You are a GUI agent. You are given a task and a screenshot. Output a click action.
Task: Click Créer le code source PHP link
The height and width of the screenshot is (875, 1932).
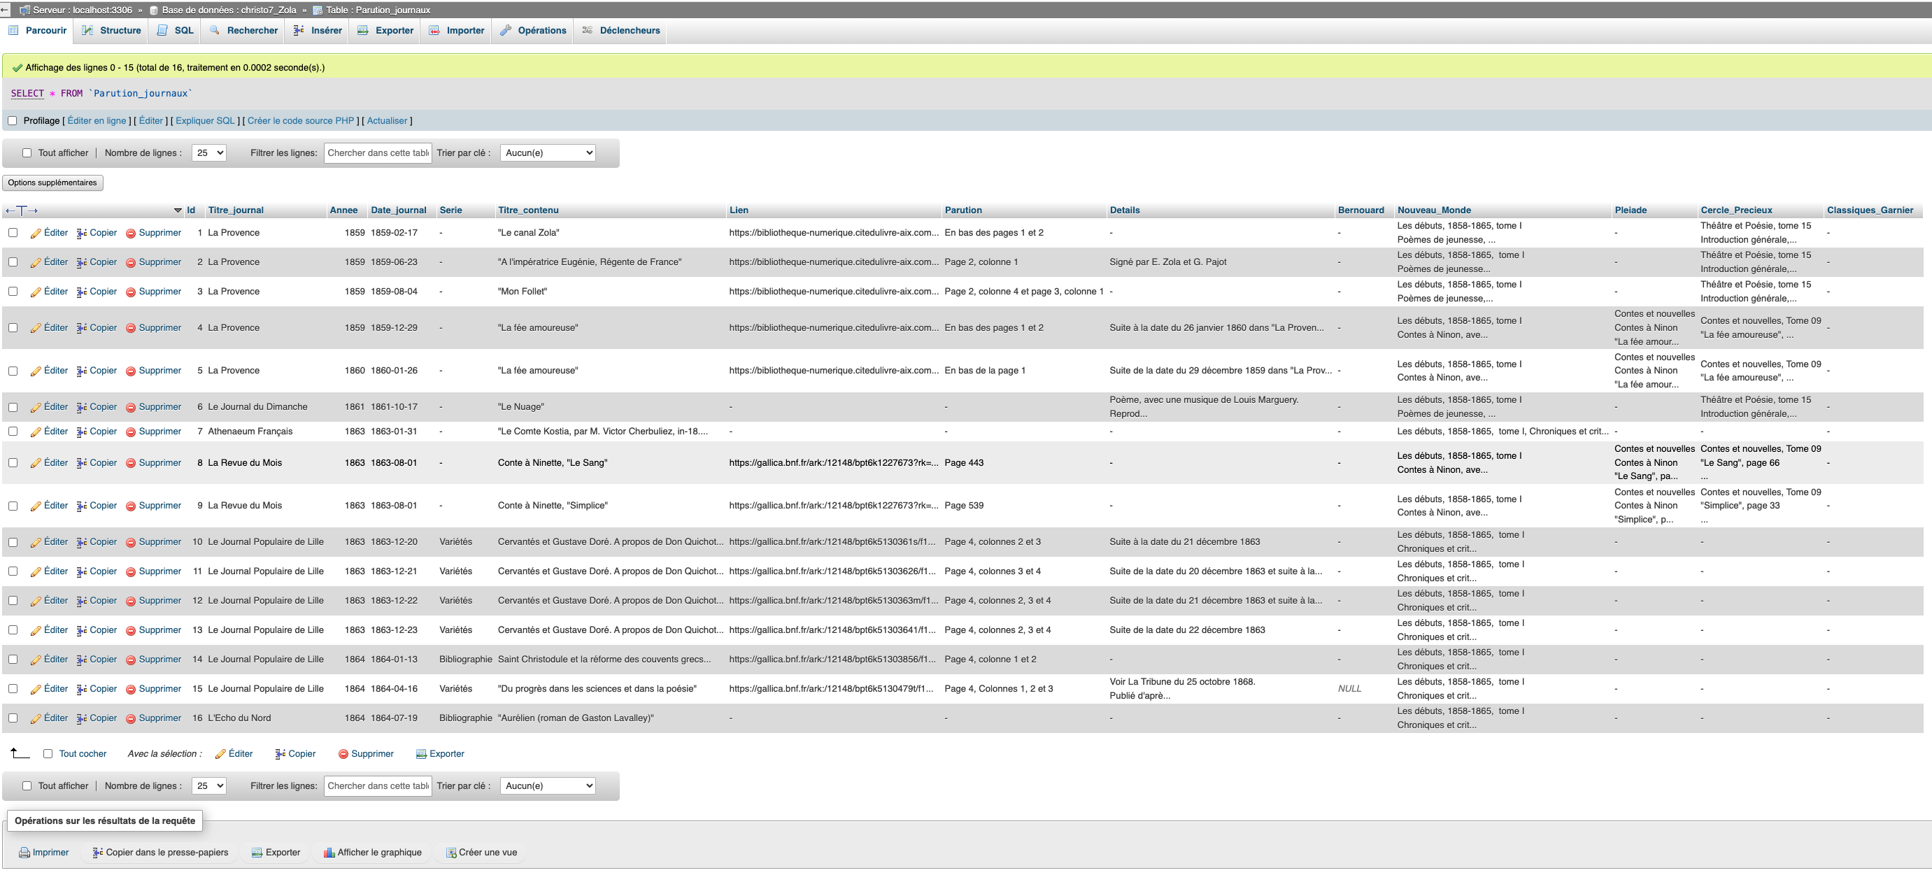tap(301, 121)
